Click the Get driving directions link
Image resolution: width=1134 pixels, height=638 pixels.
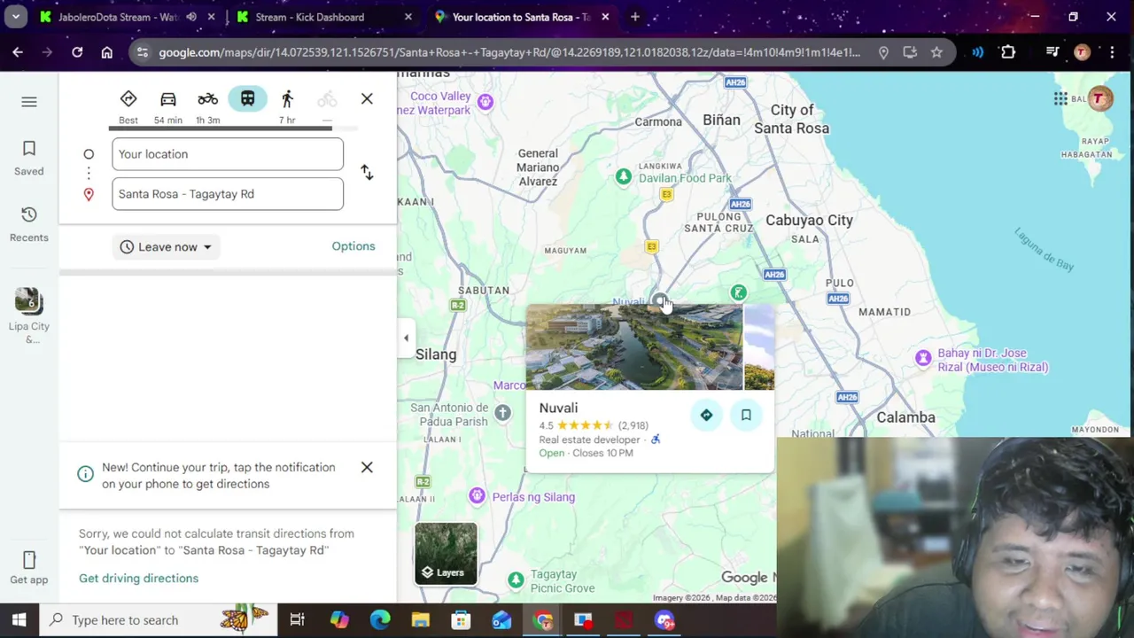pyautogui.click(x=138, y=578)
